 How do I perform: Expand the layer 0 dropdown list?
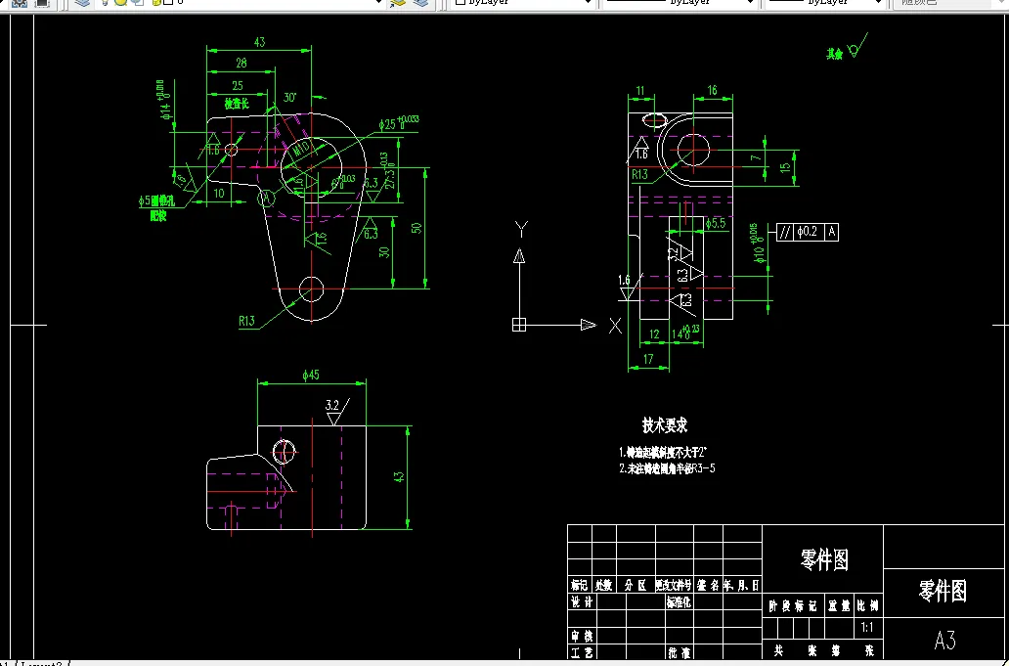(x=378, y=3)
